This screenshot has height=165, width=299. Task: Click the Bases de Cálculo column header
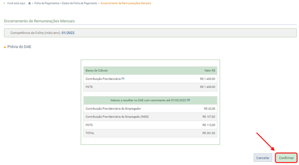click(97, 70)
